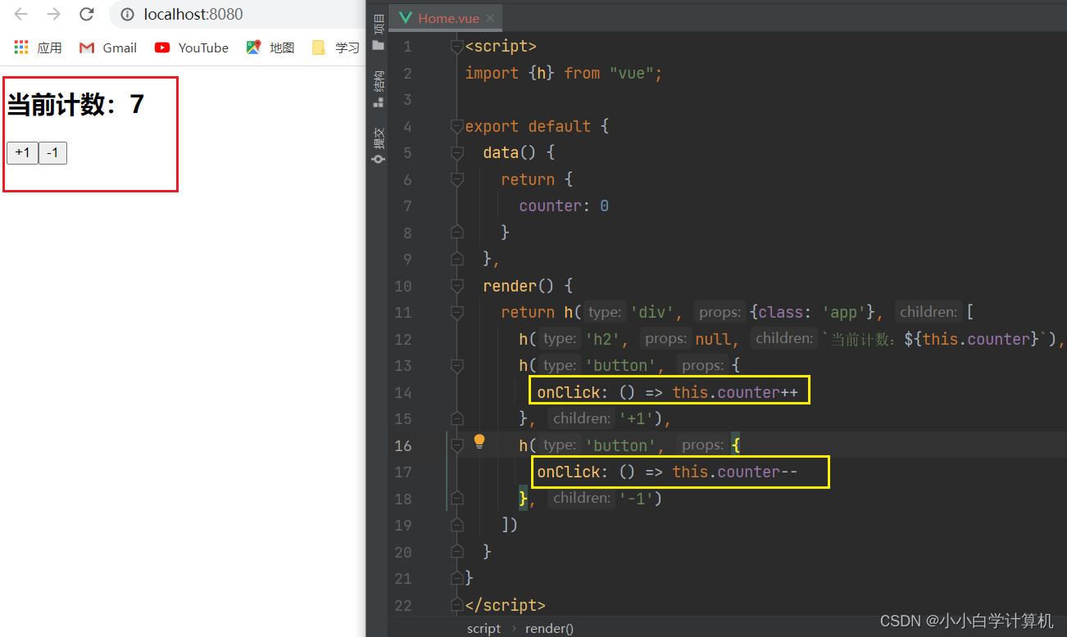This screenshot has height=637, width=1067.
Task: Open the 项目 Project tool window
Action: click(378, 30)
